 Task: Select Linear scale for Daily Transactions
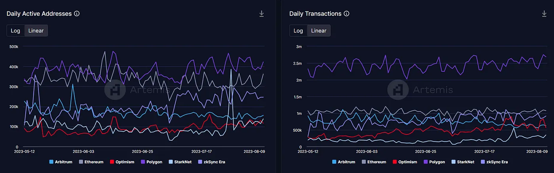click(x=319, y=31)
